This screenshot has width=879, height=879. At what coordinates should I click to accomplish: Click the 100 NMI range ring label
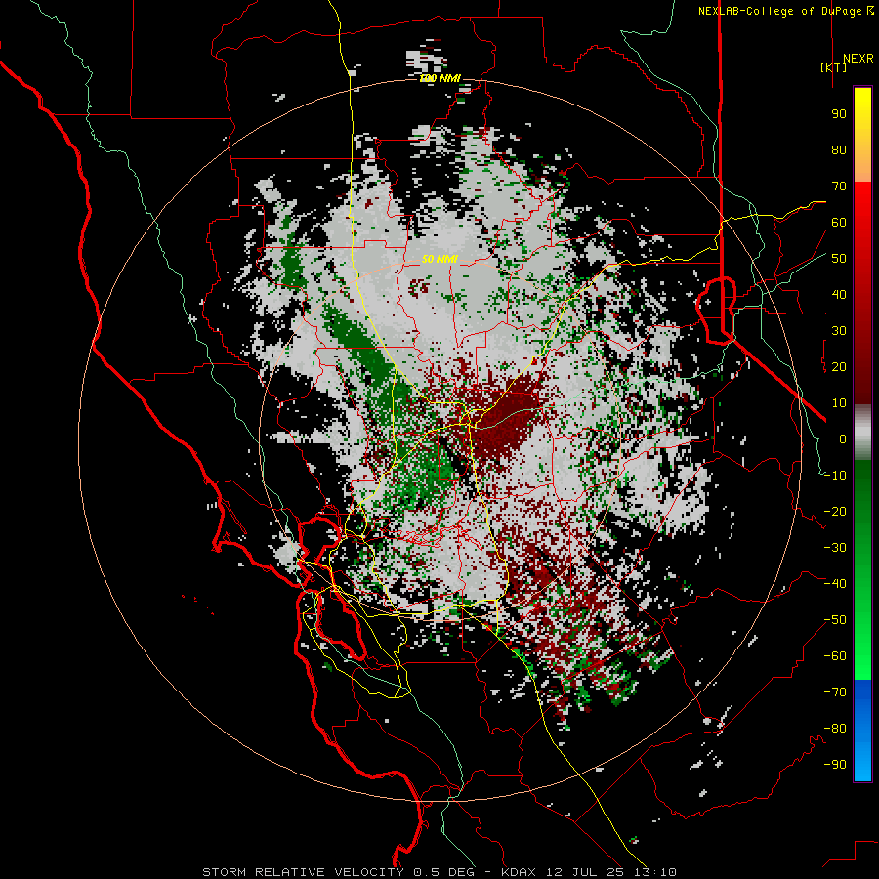click(439, 78)
